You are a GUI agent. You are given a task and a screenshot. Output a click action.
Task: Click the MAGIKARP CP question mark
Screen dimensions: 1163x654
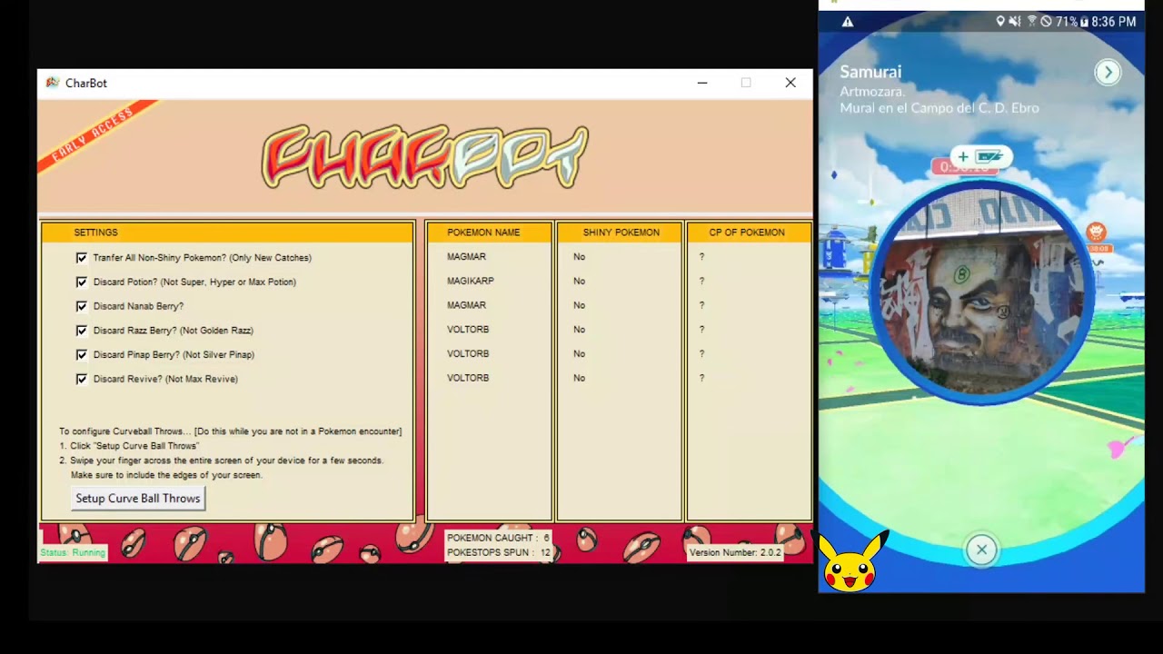pos(701,282)
